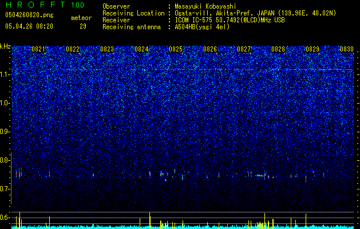Select the filename 0504260820.png
Image resolution: width=360 pixels, height=229 pixels.
point(29,15)
